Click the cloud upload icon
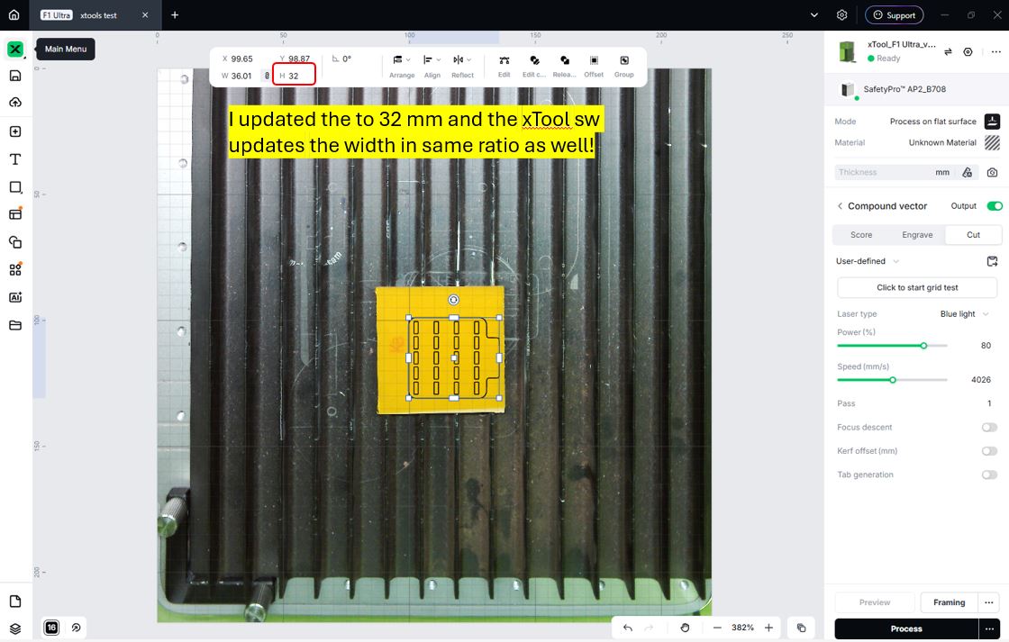1009x642 pixels. point(15,103)
